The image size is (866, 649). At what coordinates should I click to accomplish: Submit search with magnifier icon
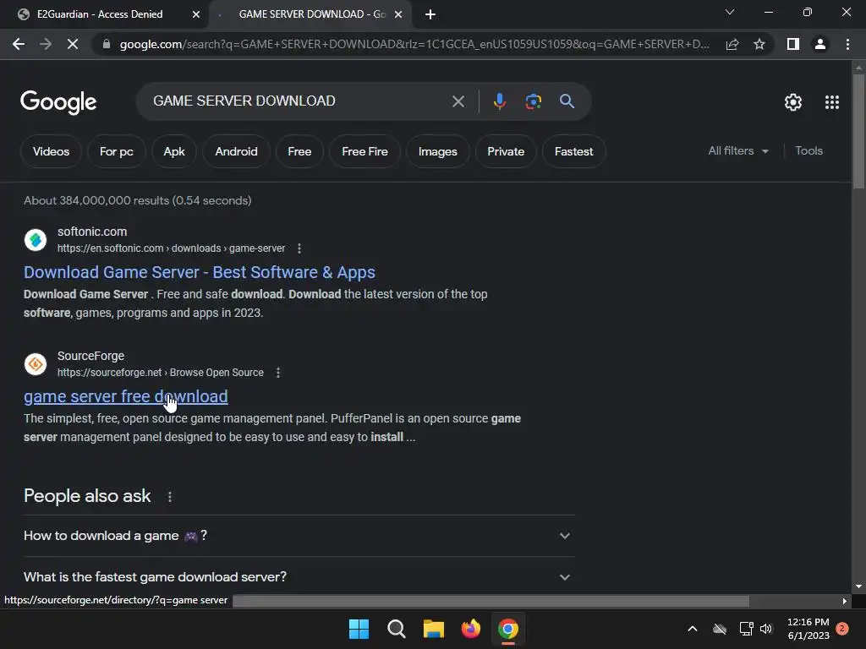(567, 101)
